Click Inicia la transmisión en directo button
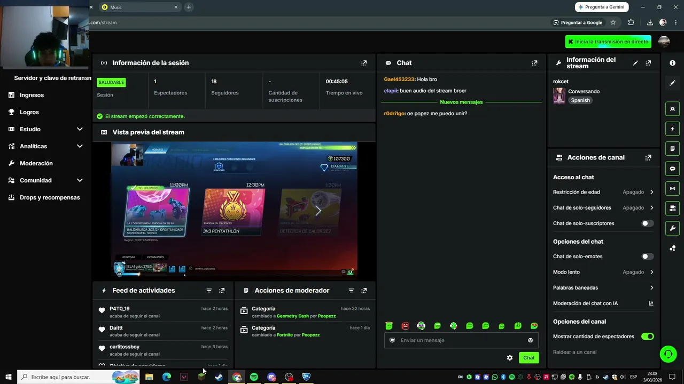 [x=608, y=42]
